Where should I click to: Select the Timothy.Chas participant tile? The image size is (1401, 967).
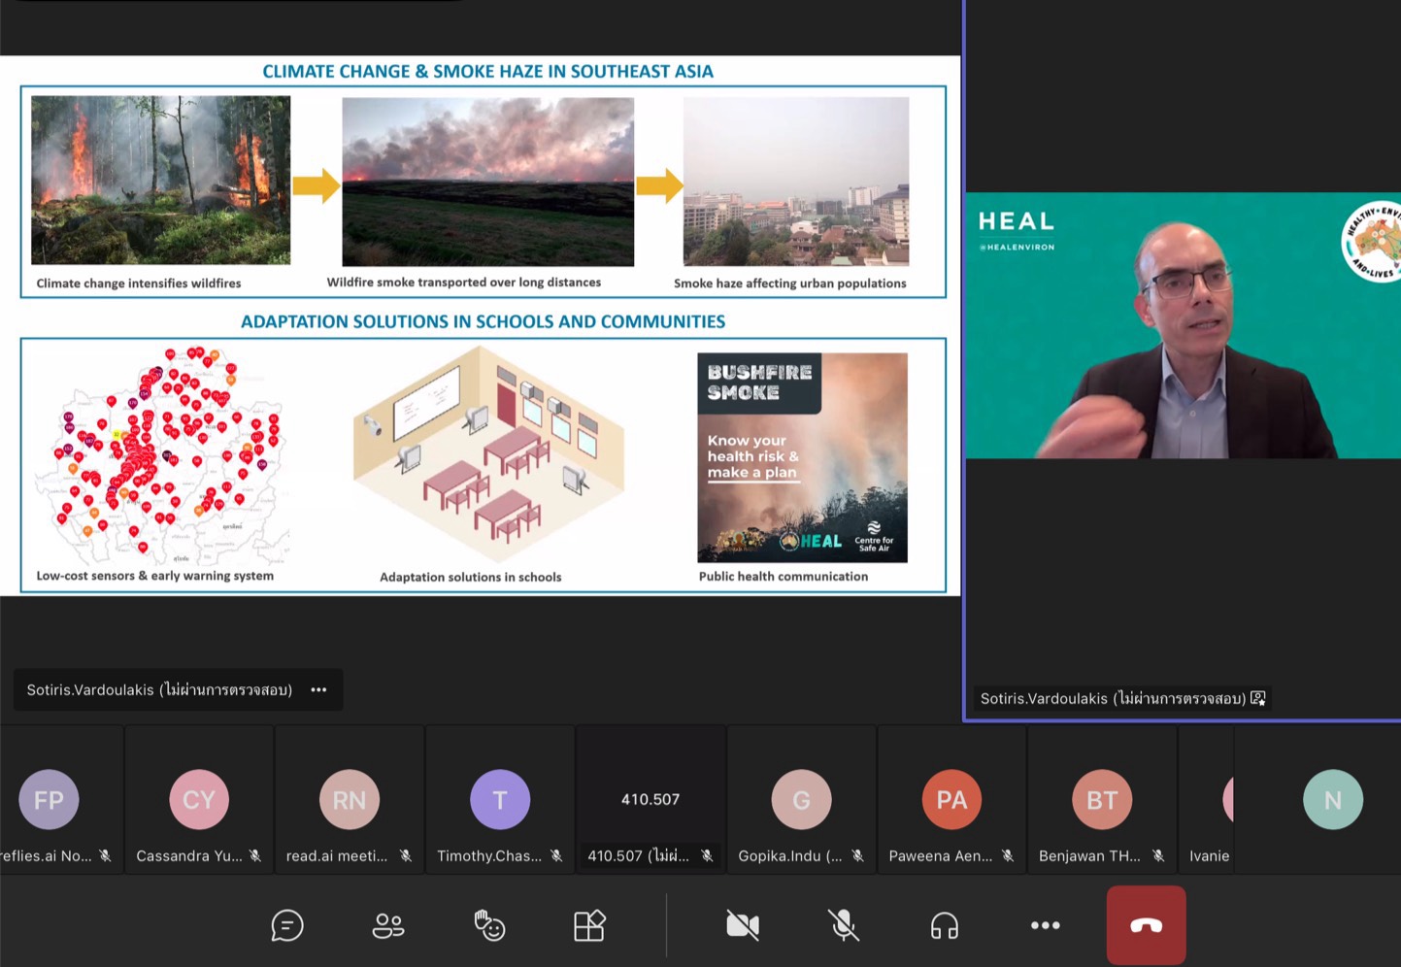tap(500, 801)
